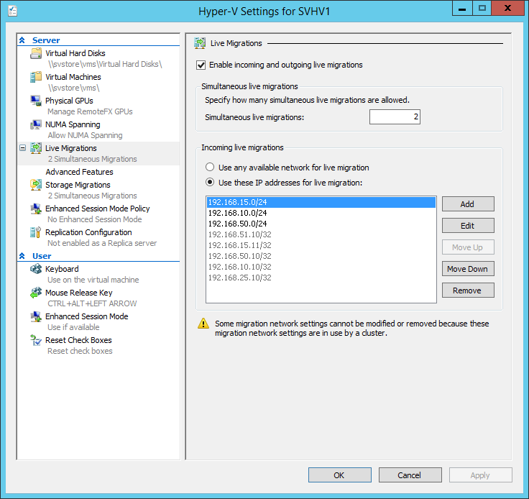Click the Keyboard settings icon

36,269
